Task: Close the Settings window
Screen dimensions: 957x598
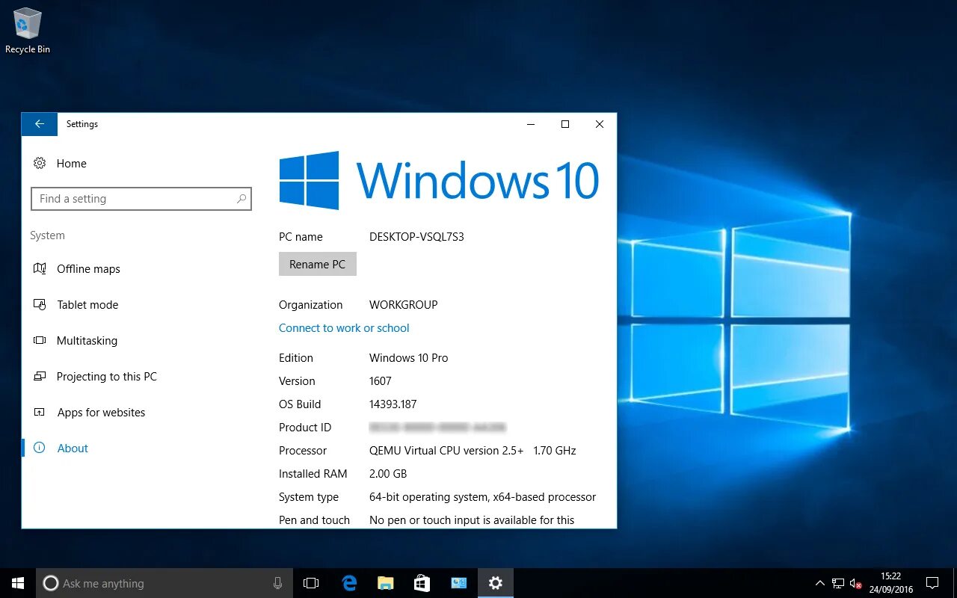Action: [x=600, y=124]
